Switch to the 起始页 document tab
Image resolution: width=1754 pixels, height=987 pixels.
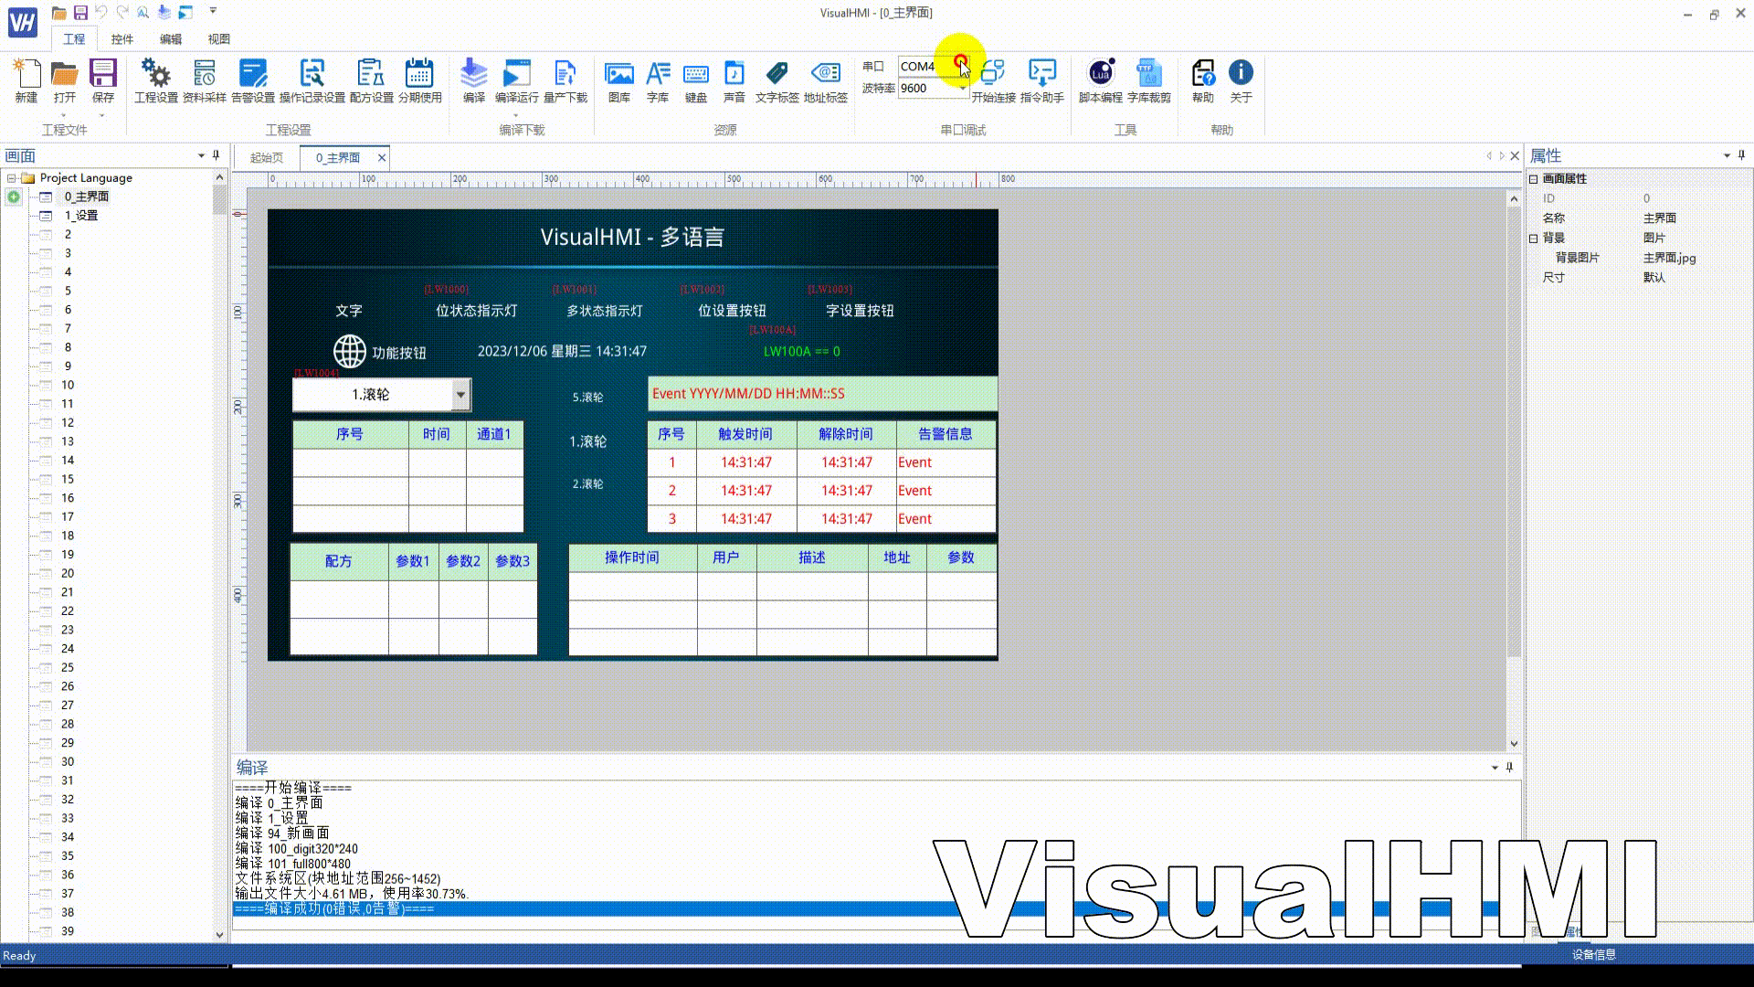pos(266,158)
